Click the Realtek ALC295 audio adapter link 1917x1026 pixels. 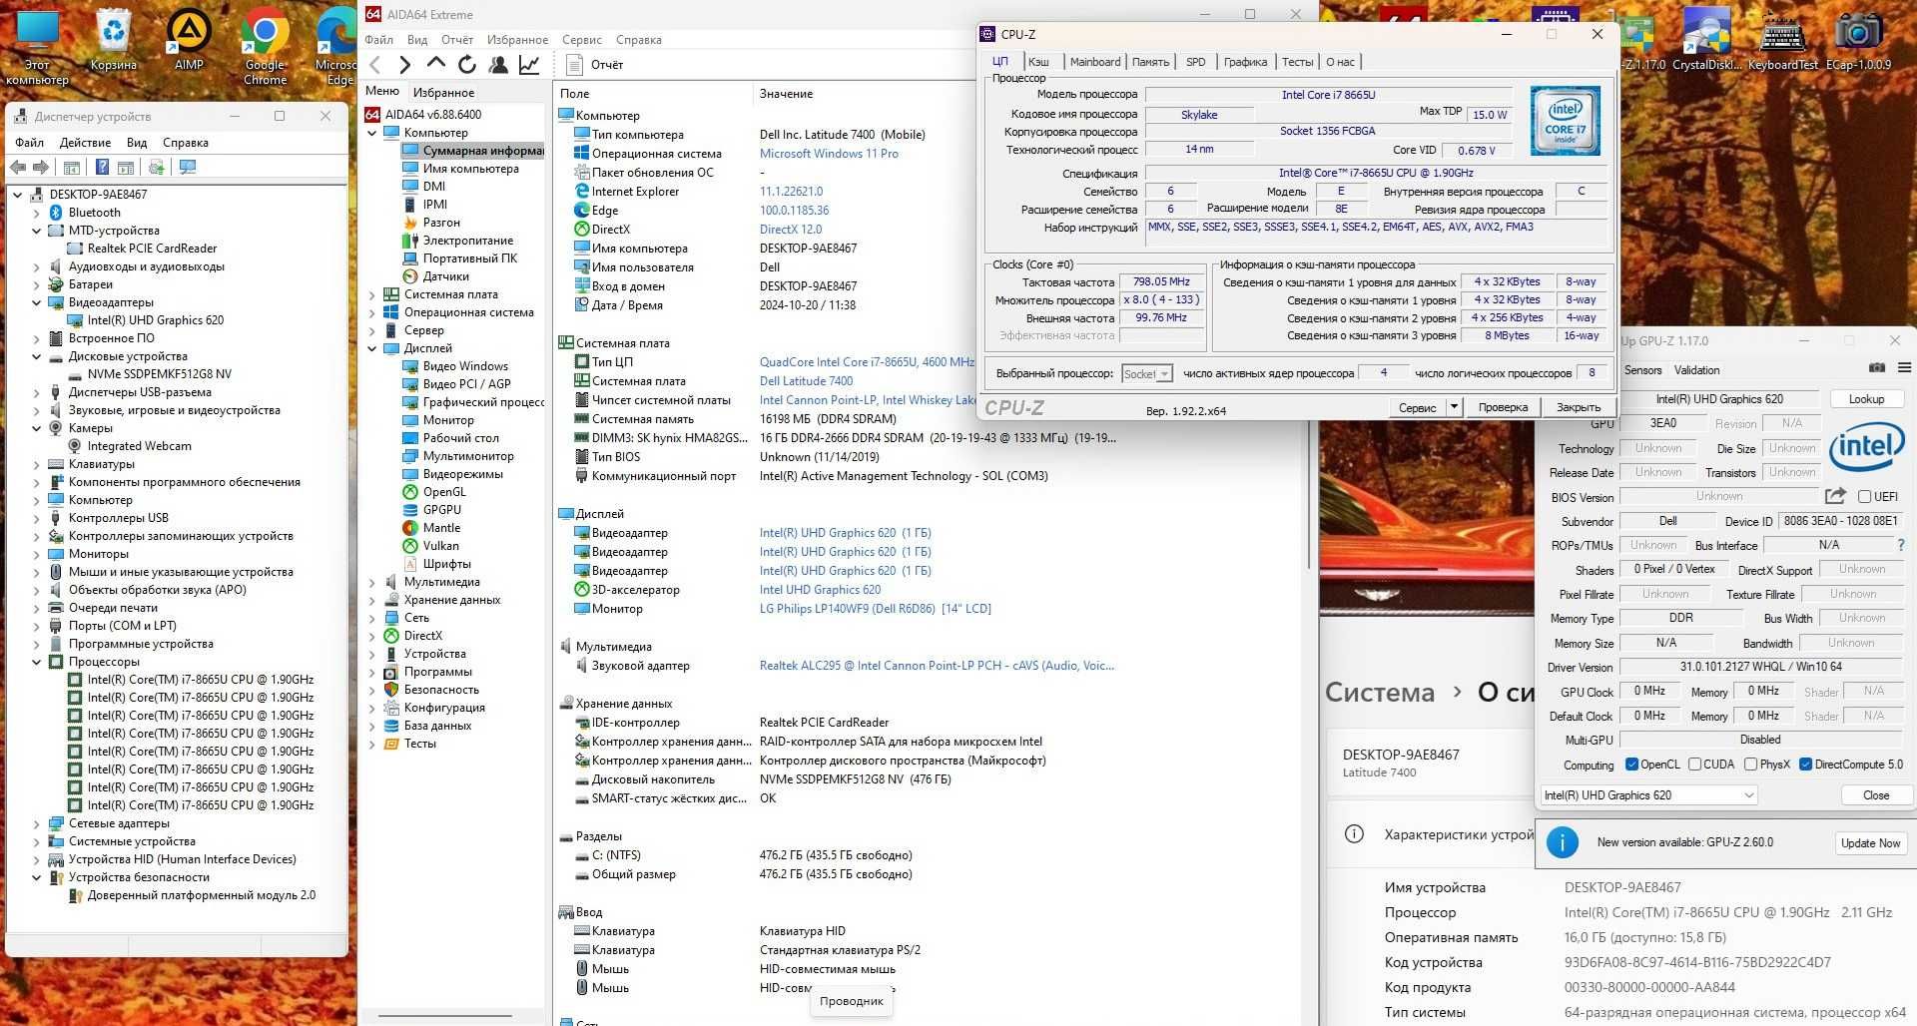937,666
